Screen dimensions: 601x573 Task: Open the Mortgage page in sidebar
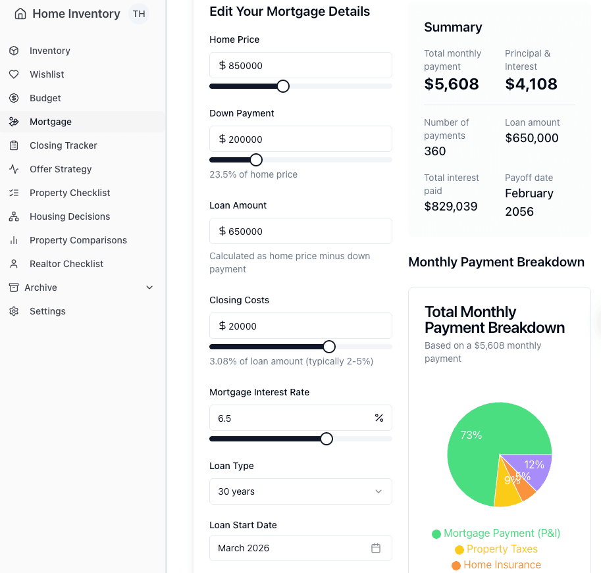tap(51, 122)
